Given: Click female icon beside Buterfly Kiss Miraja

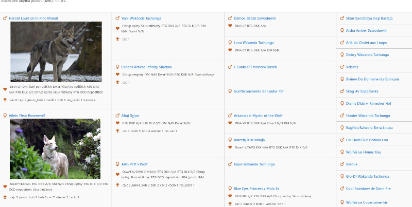Looking at the screenshot, I should tap(230, 140).
